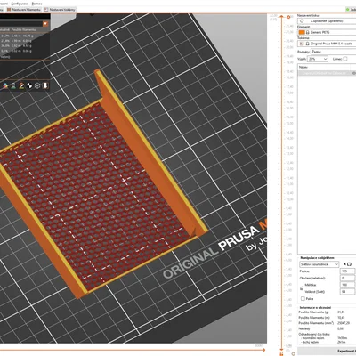Click lock icon beside Generic PETG
Viewport: 356px width, 356px height.
[x=308, y=32]
